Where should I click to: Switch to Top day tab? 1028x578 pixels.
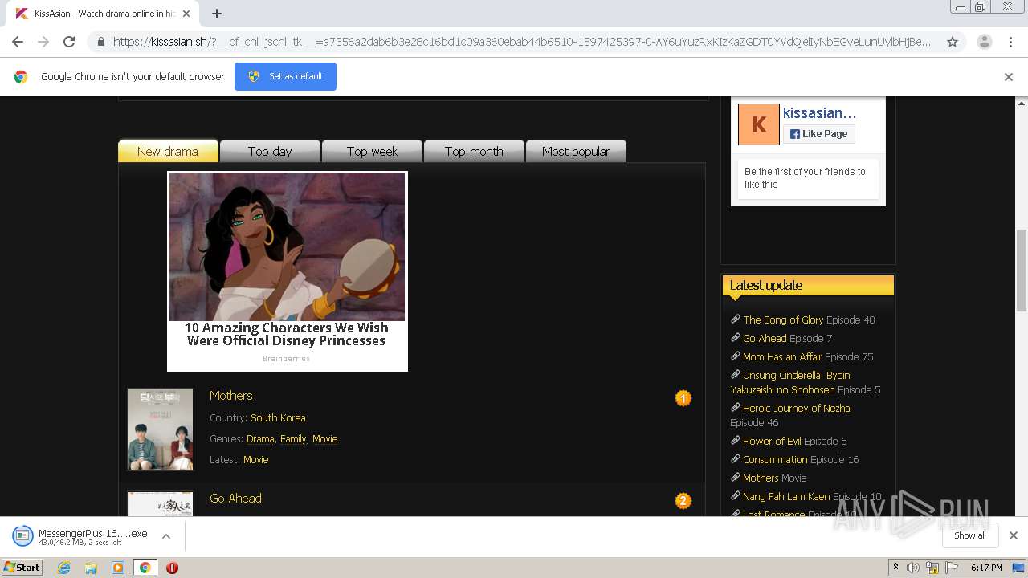(x=270, y=151)
